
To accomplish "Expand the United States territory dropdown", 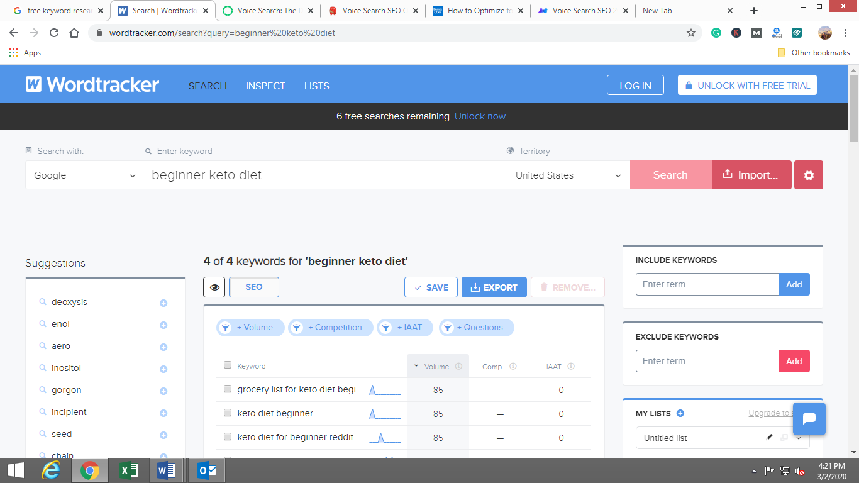I will [568, 175].
